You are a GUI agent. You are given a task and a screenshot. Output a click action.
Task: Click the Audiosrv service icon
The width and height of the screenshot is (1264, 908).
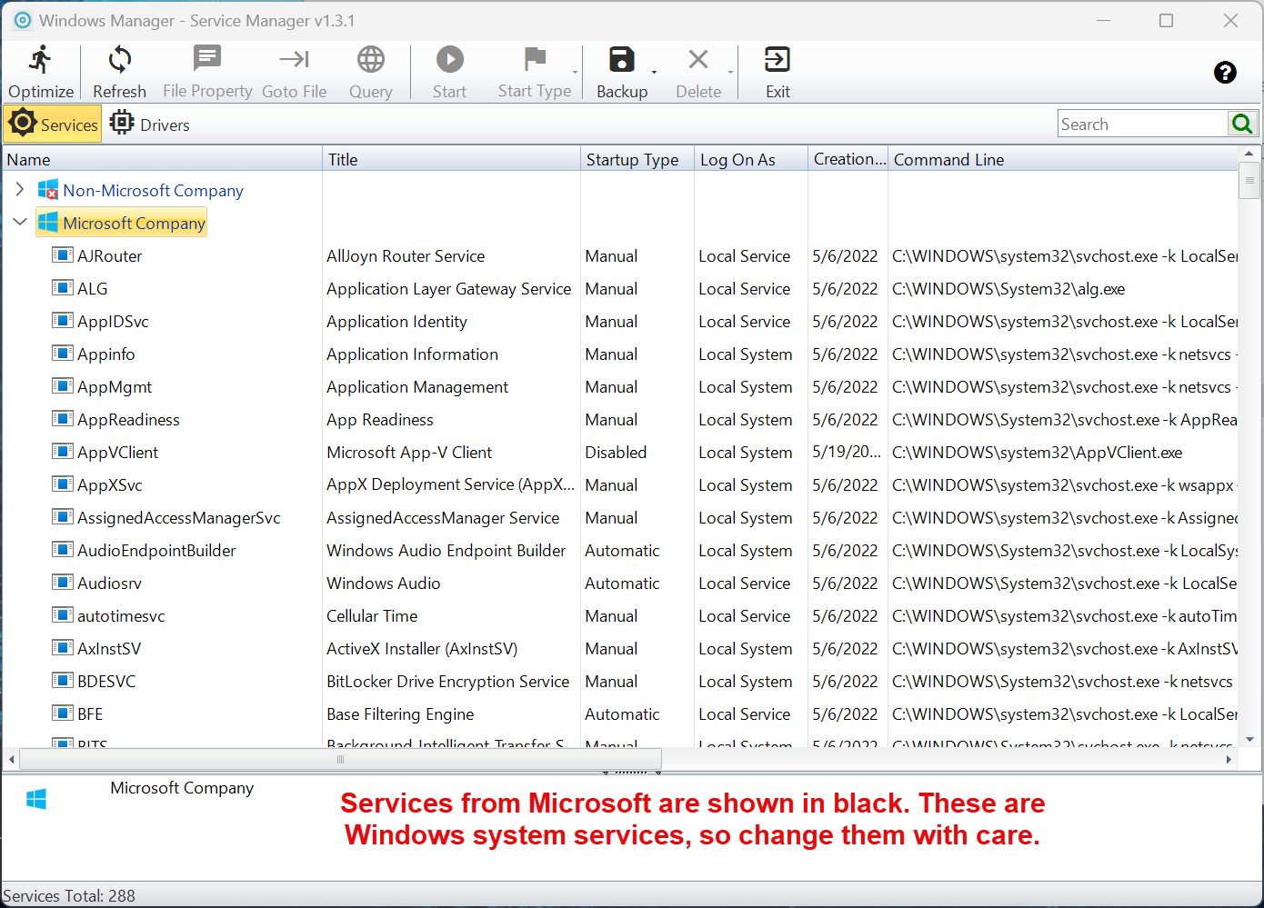[x=63, y=583]
